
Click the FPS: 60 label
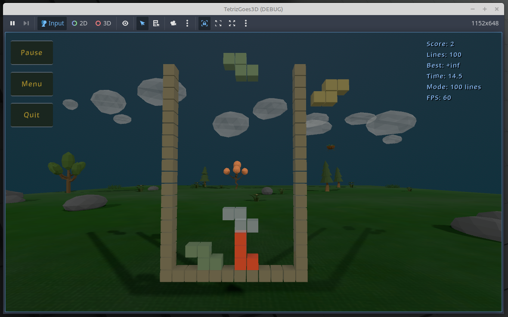tap(439, 98)
